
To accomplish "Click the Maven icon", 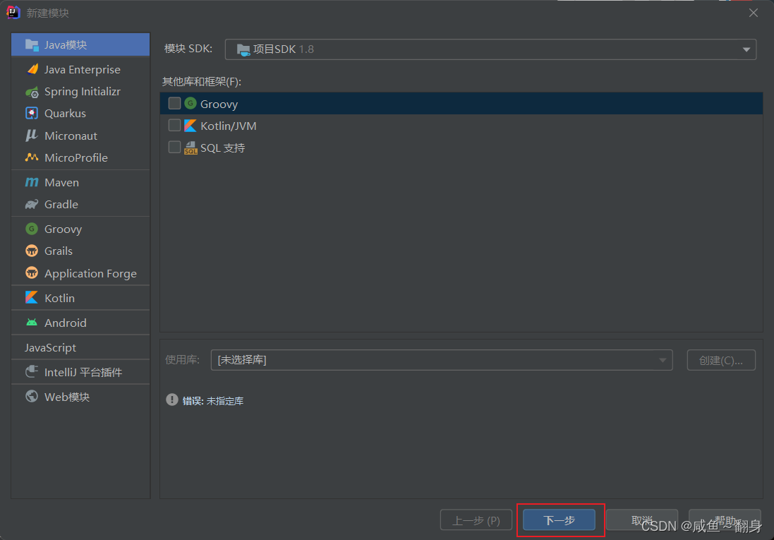I will pyautogui.click(x=32, y=182).
